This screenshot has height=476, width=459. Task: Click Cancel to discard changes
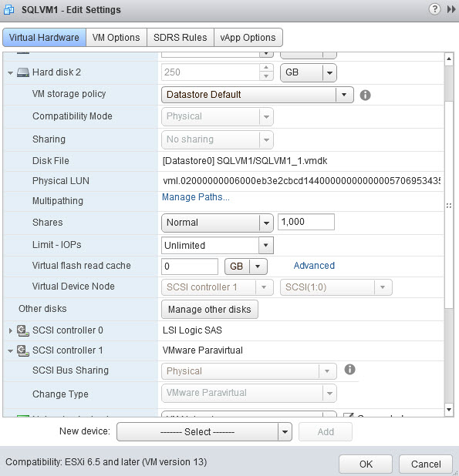(x=426, y=464)
